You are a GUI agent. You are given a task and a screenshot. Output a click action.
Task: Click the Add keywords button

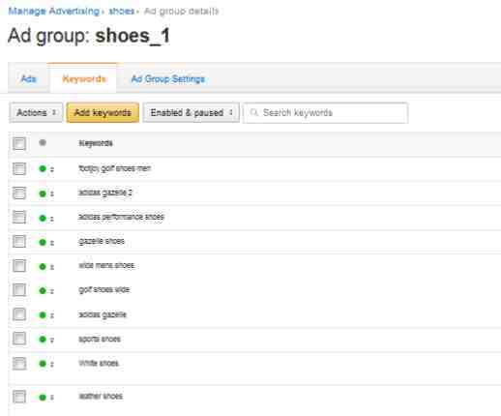click(x=103, y=112)
